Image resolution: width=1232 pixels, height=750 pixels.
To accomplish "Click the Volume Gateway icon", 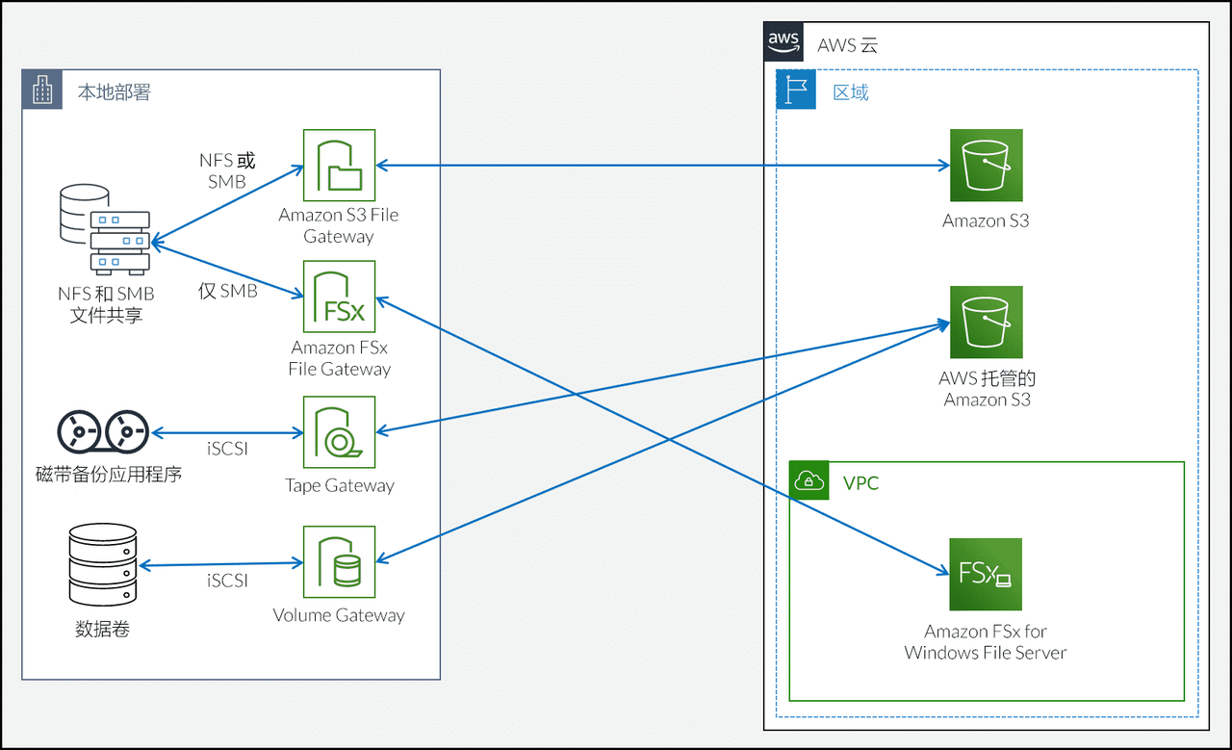I will (x=339, y=562).
